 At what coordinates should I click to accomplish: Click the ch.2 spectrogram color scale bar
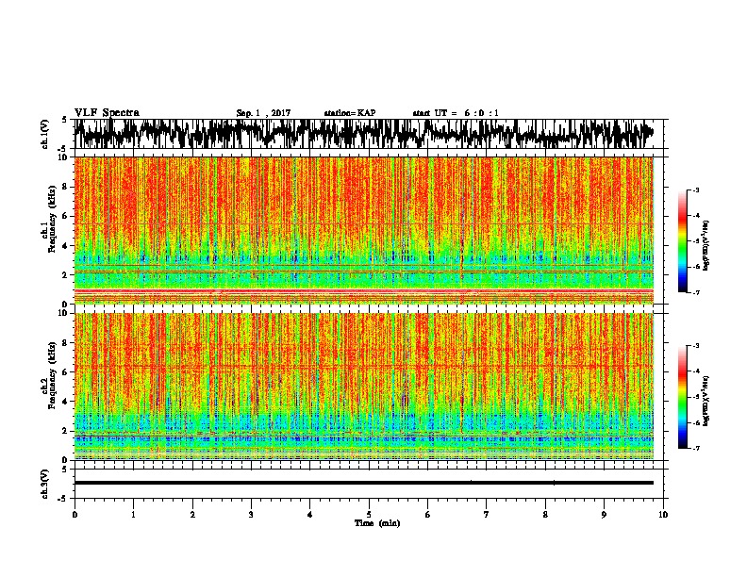[x=682, y=397]
